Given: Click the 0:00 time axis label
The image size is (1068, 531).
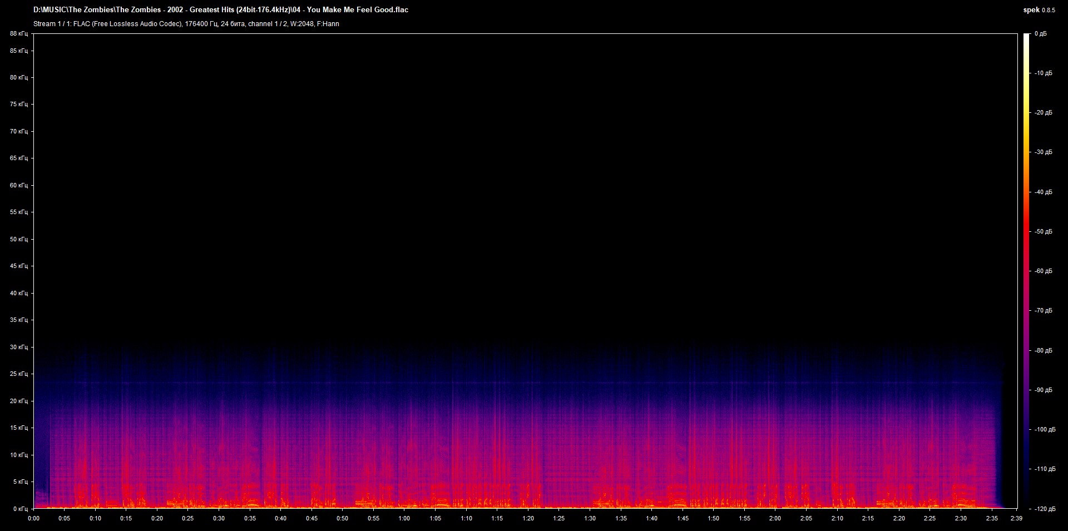Looking at the screenshot, I should tap(33, 518).
